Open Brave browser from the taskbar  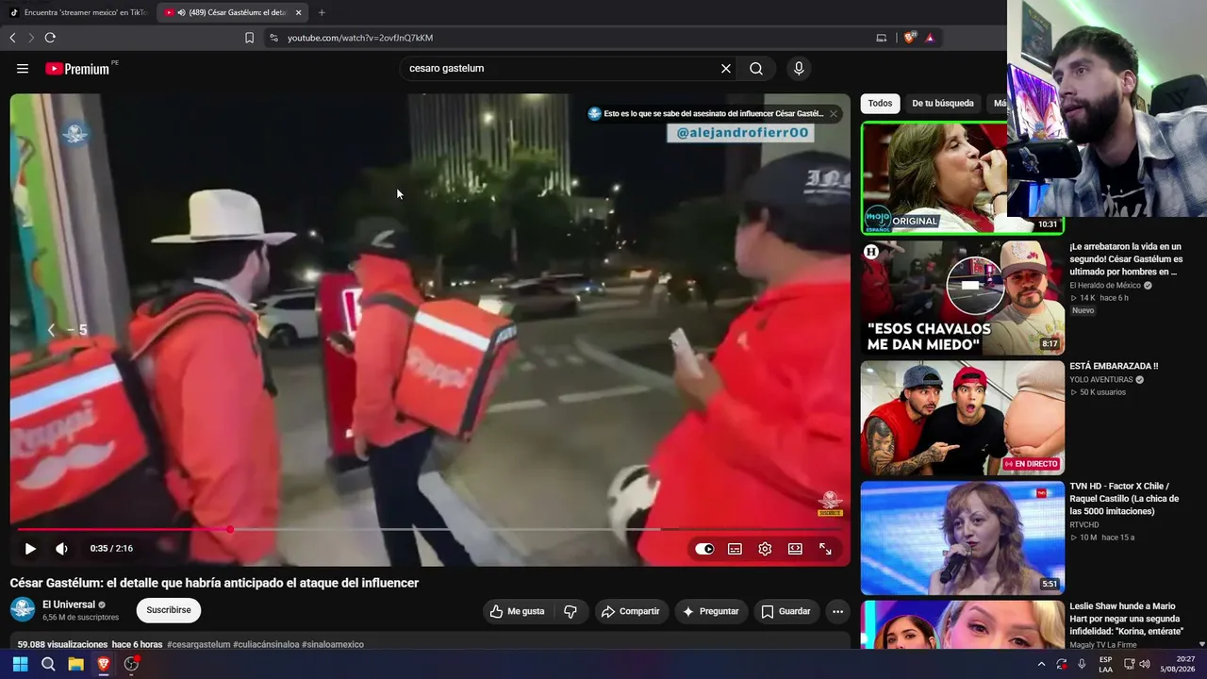(104, 664)
